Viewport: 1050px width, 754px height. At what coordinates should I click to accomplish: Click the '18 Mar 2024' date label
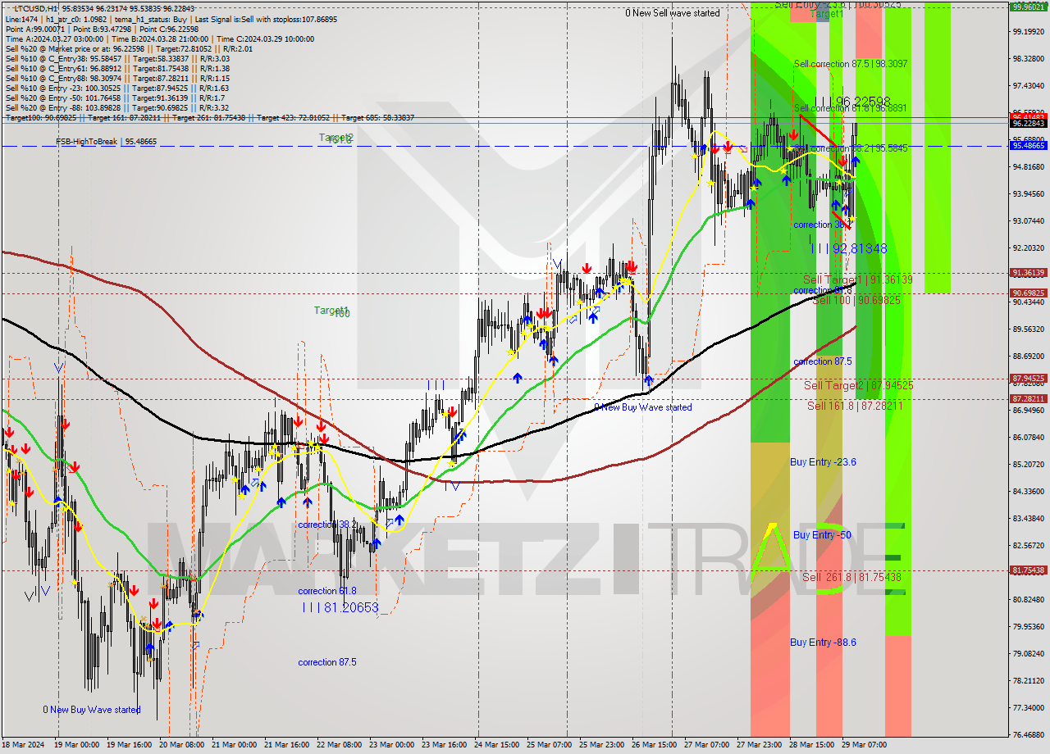[24, 745]
